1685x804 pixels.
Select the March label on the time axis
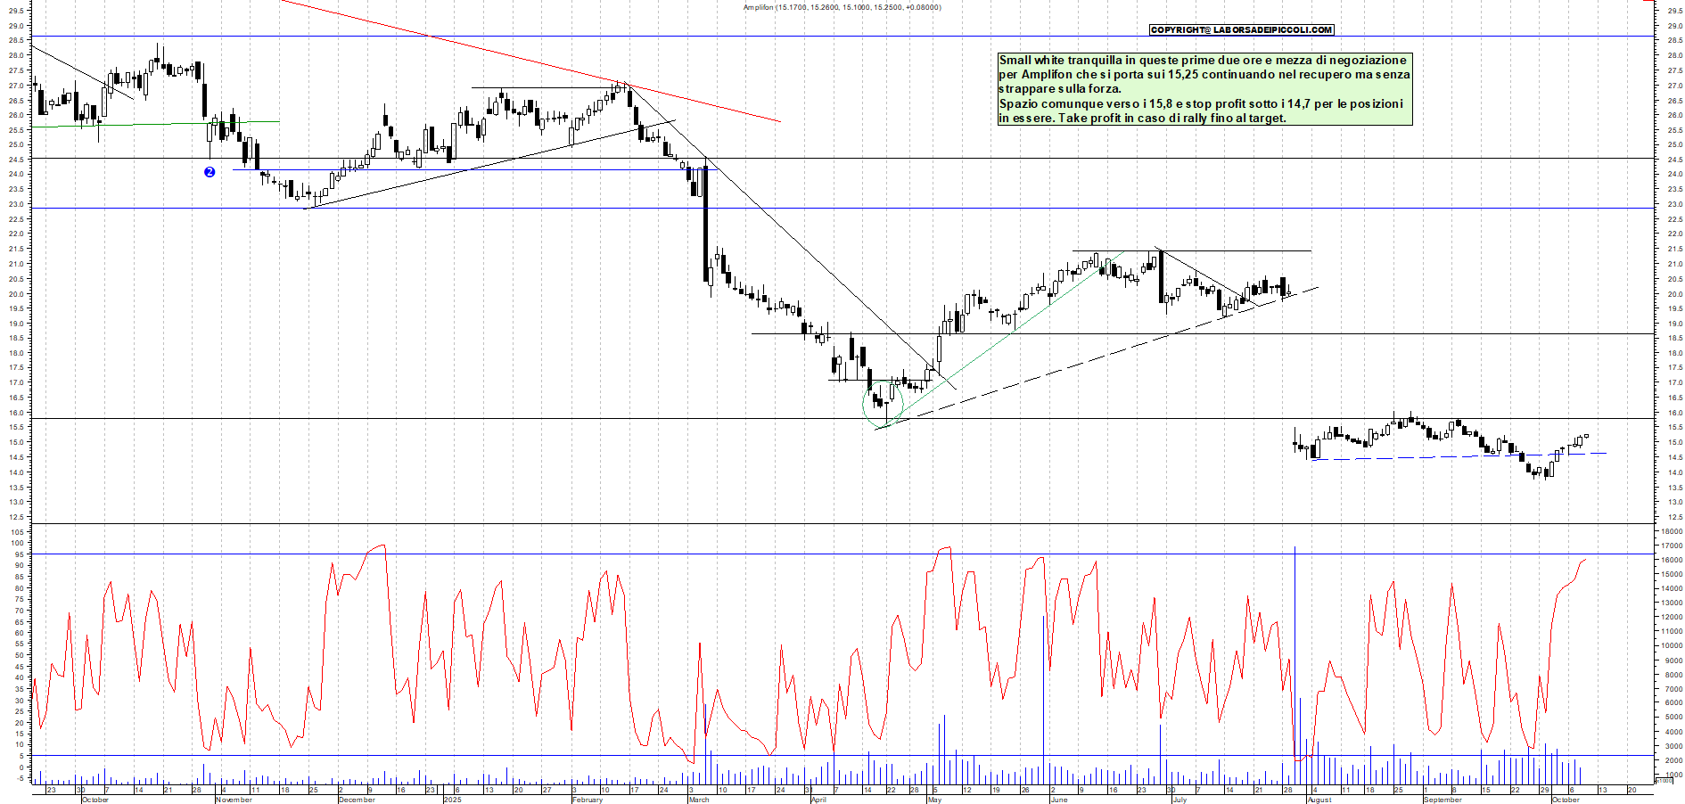(699, 800)
